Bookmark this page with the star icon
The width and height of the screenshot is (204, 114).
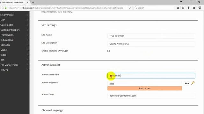tap(178, 8)
